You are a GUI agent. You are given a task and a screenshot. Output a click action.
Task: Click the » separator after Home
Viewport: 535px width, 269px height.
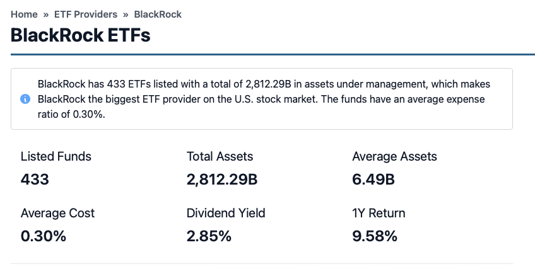pos(45,14)
